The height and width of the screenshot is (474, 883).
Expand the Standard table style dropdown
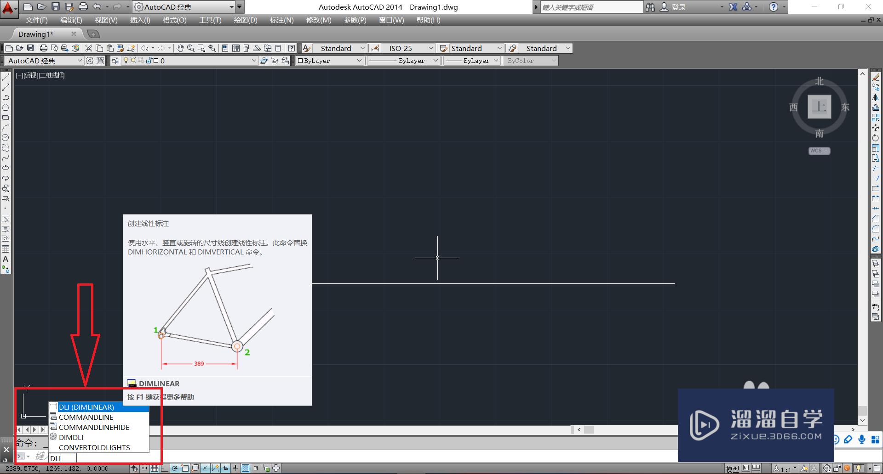499,48
